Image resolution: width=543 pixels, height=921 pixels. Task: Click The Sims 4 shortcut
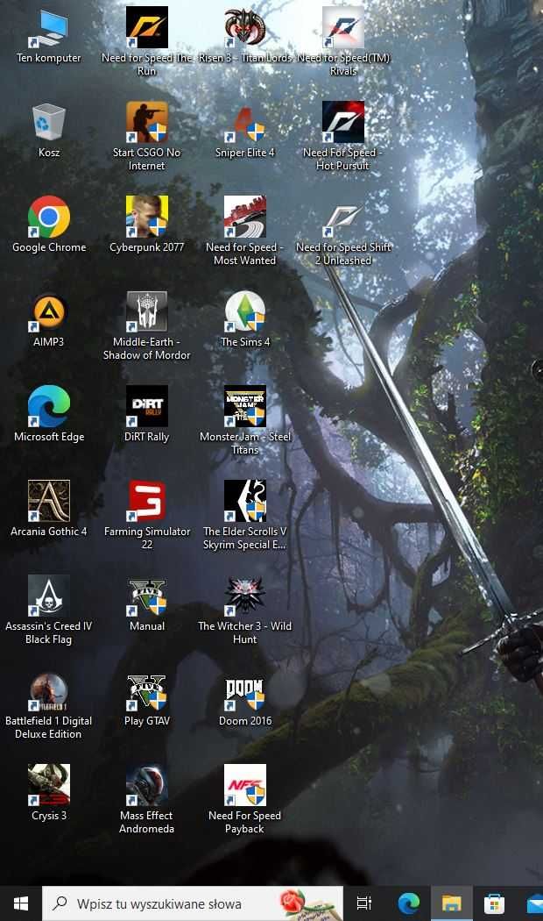245,312
